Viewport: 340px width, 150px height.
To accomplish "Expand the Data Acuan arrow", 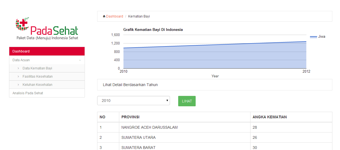I will pos(80,60).
